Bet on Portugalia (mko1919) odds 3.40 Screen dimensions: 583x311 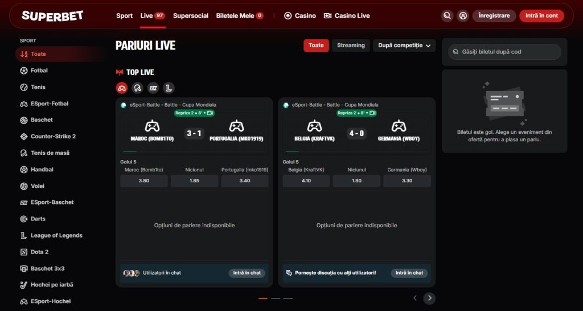[x=245, y=181]
